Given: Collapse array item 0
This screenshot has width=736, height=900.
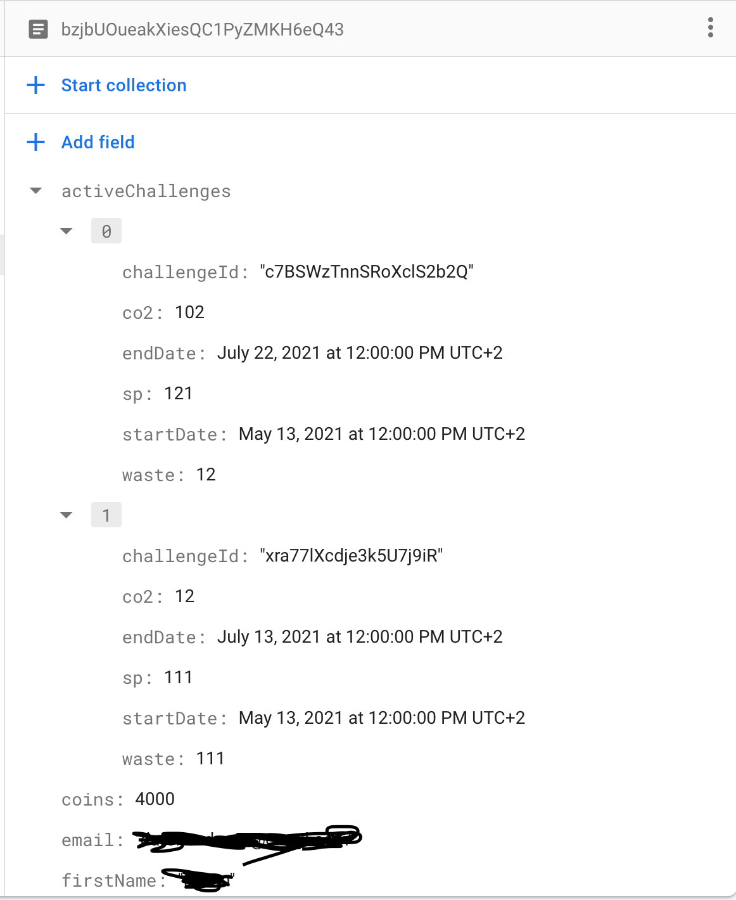Looking at the screenshot, I should point(67,231).
